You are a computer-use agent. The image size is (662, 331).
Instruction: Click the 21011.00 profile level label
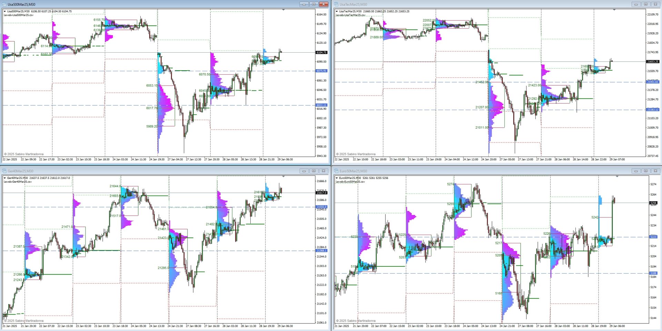(x=482, y=128)
